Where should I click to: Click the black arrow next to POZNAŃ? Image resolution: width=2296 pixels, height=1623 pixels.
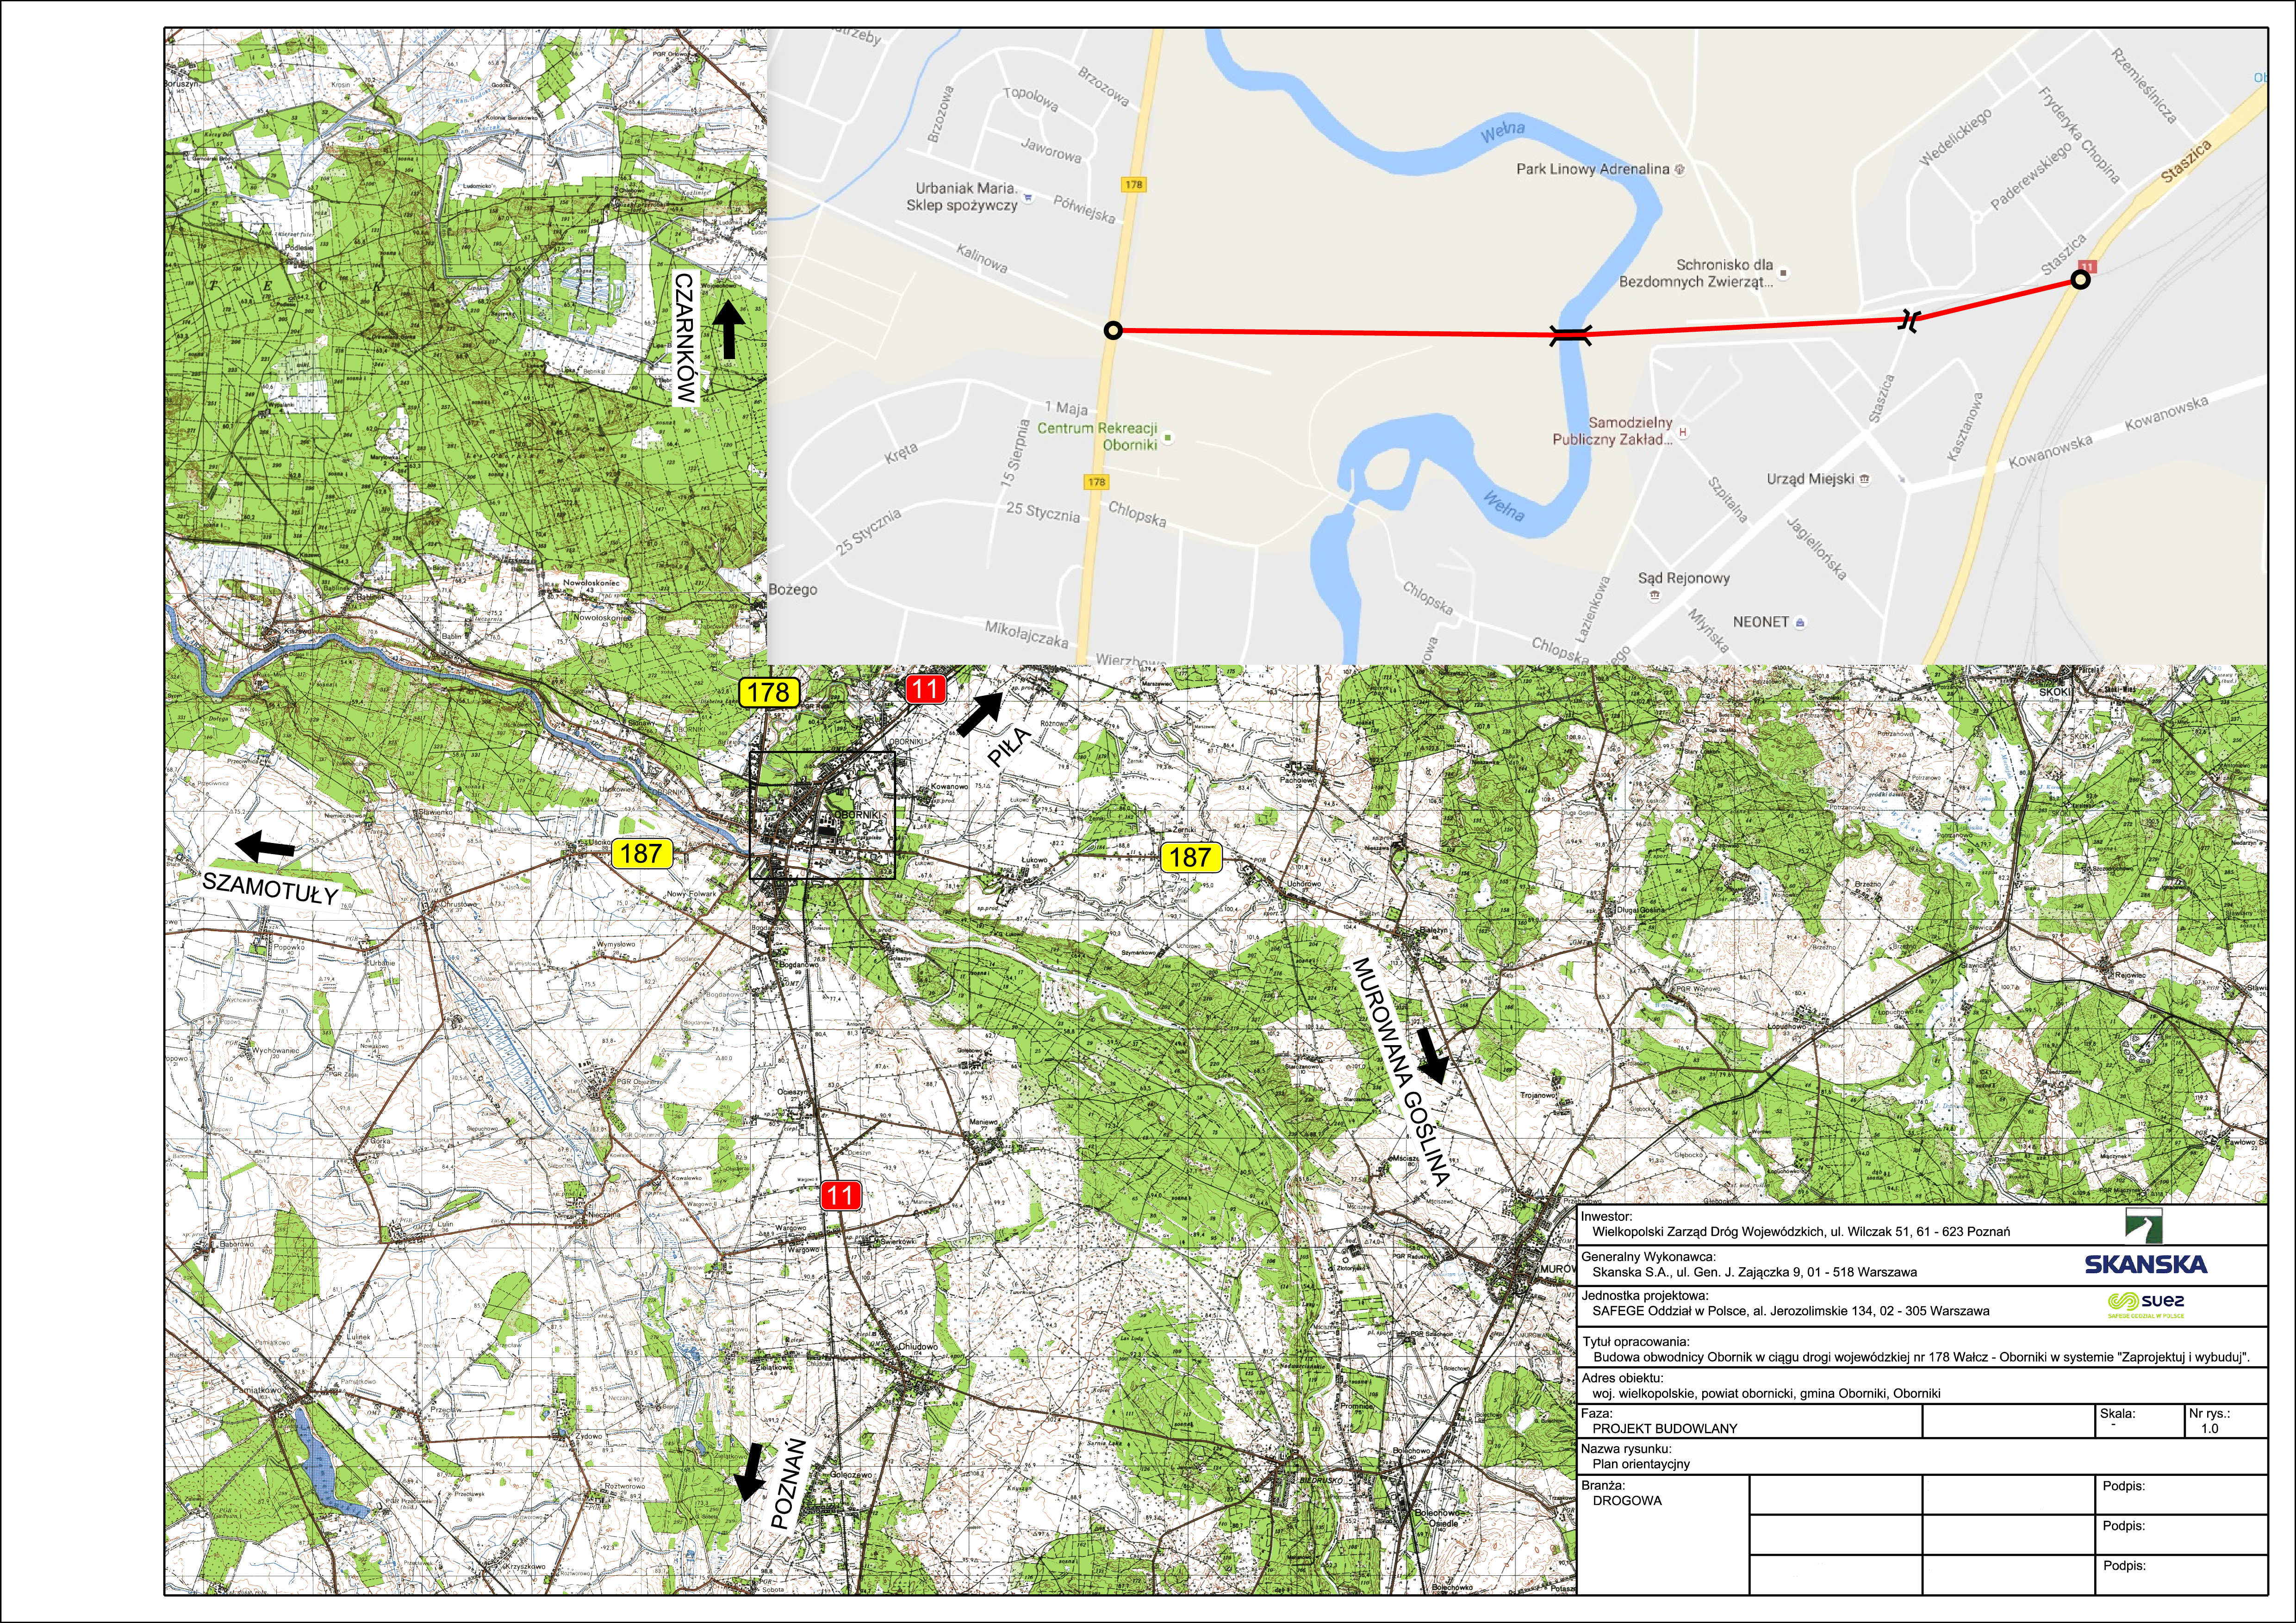point(748,1472)
